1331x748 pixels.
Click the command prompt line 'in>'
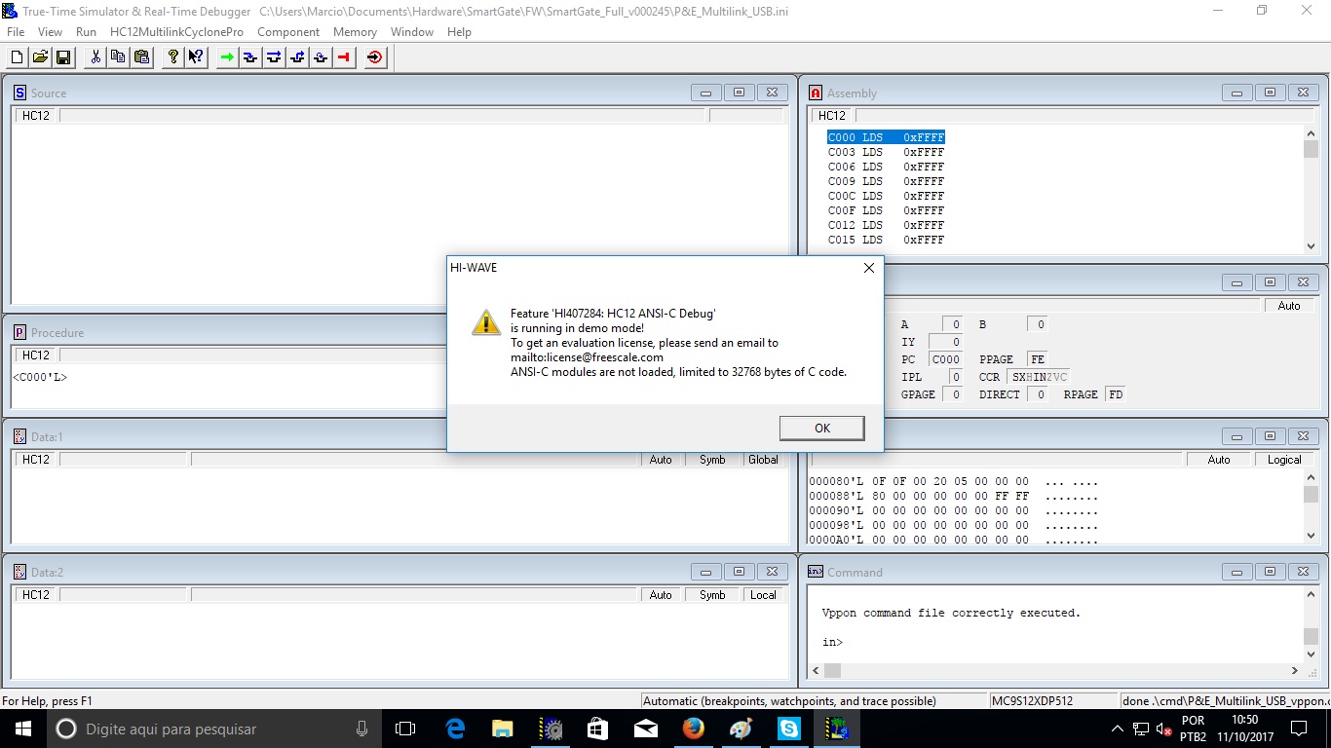(x=832, y=642)
